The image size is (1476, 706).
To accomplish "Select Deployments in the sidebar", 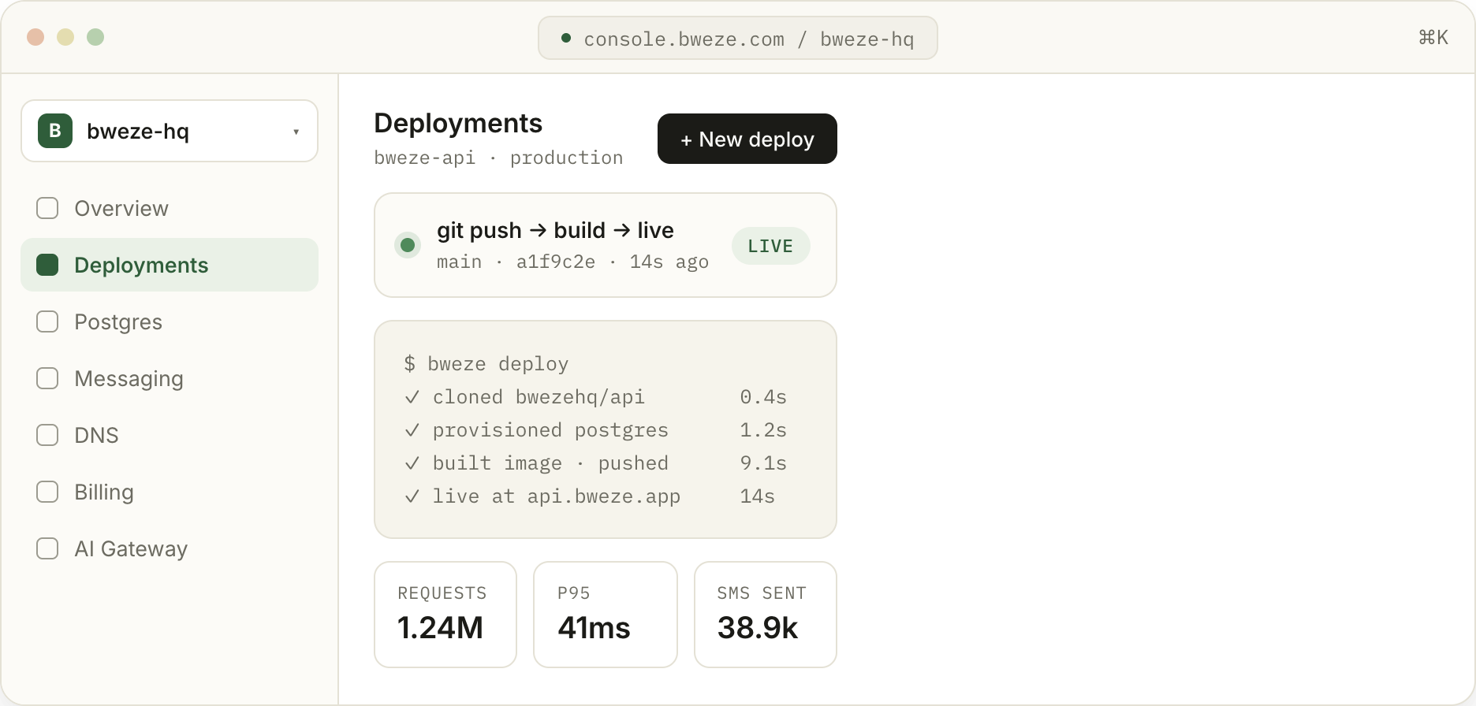I will click(170, 265).
